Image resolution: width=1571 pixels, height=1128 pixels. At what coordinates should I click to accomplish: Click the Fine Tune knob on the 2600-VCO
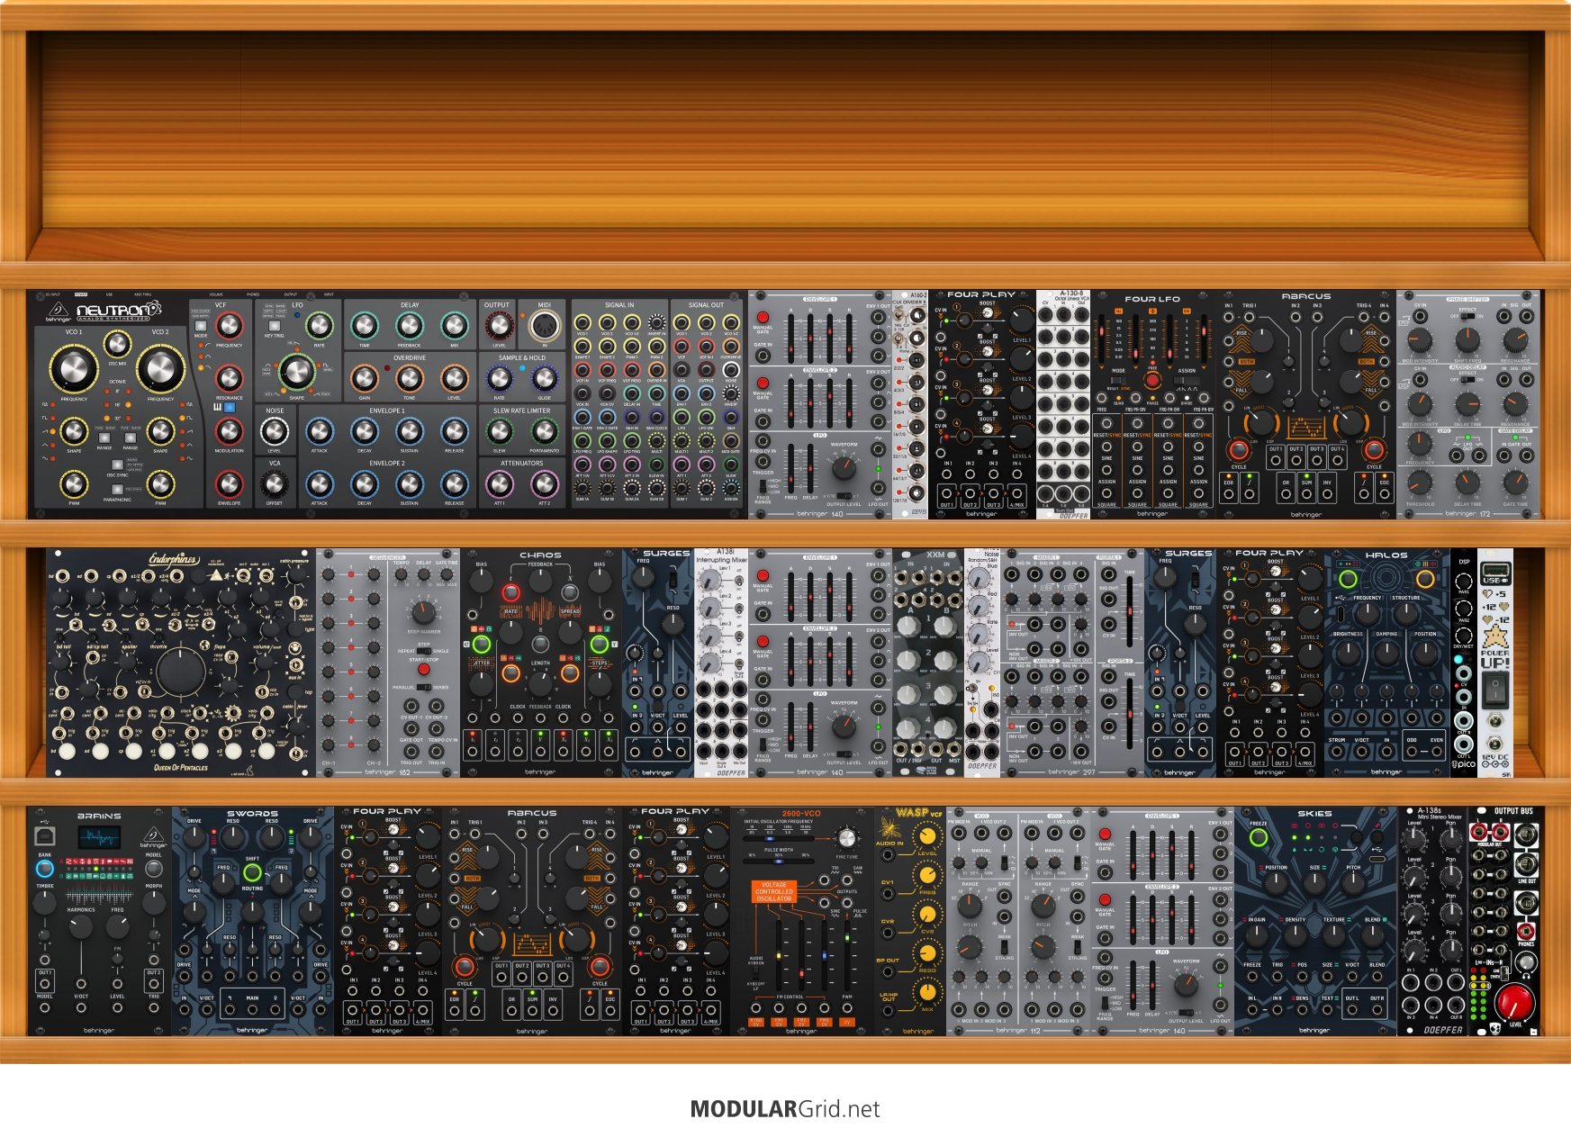847,838
